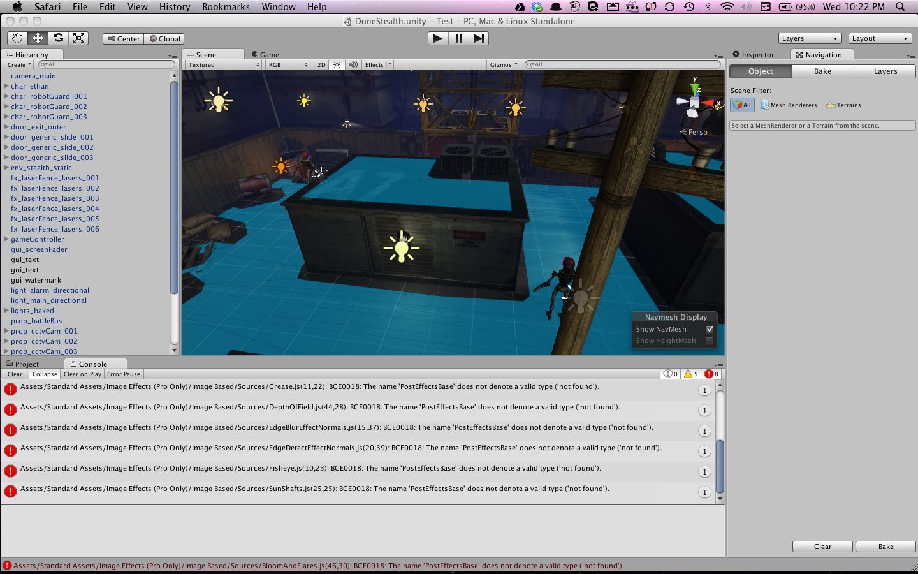The width and height of the screenshot is (918, 574).
Task: Switch to the Inspector tab
Action: 754,55
